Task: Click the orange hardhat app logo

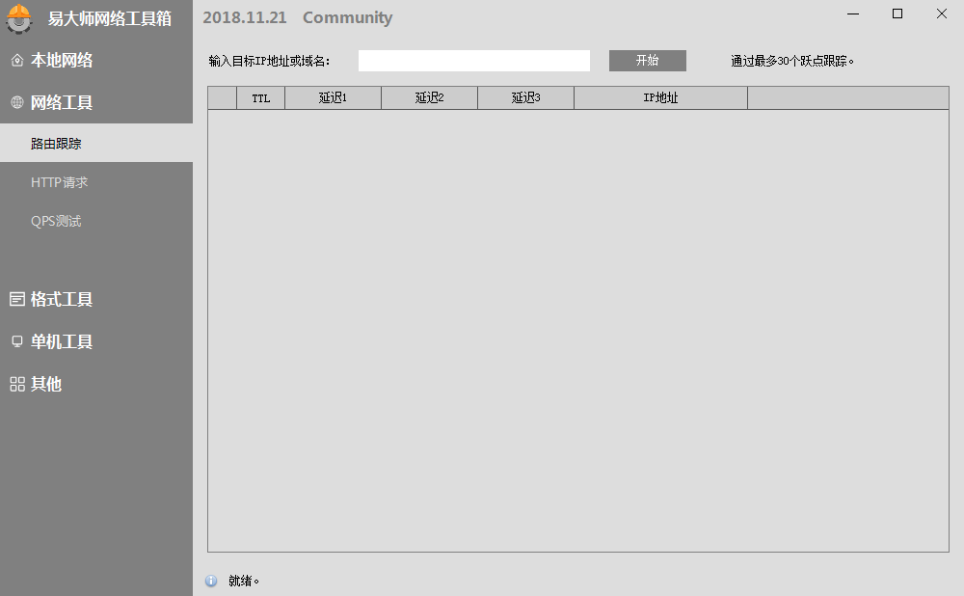Action: click(x=19, y=18)
